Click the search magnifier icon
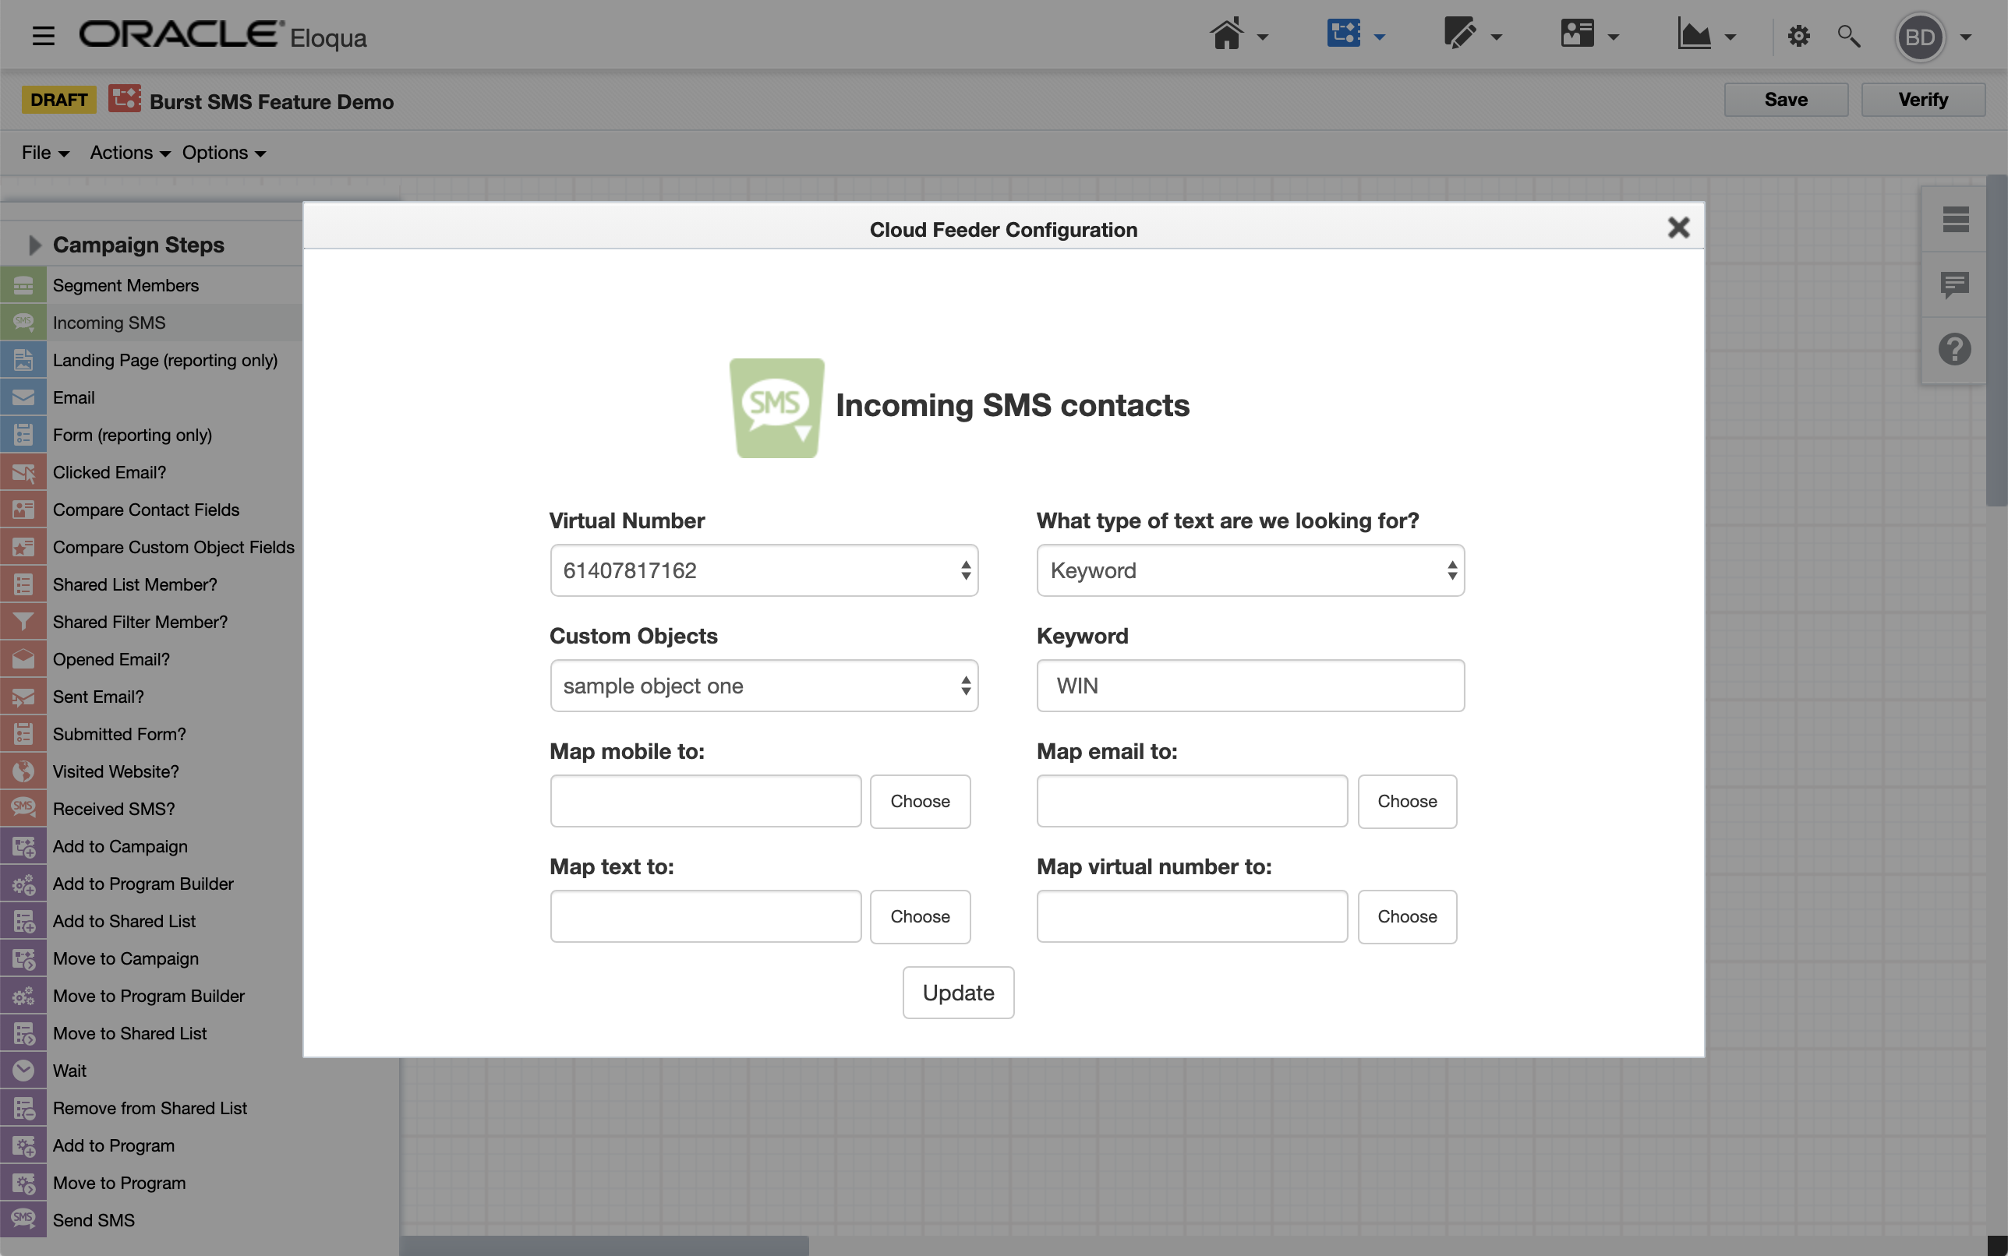The width and height of the screenshot is (2008, 1256). pos(1847,36)
